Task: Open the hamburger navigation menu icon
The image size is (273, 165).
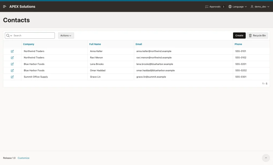Action: (x=5, y=7)
